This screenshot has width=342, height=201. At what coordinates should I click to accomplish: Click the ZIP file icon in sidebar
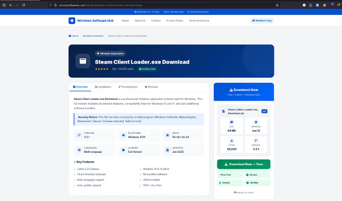tap(223, 111)
